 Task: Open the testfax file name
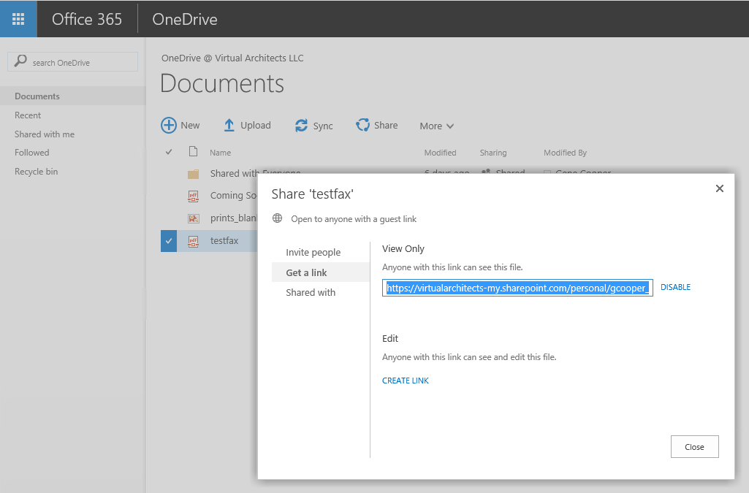pyautogui.click(x=224, y=241)
